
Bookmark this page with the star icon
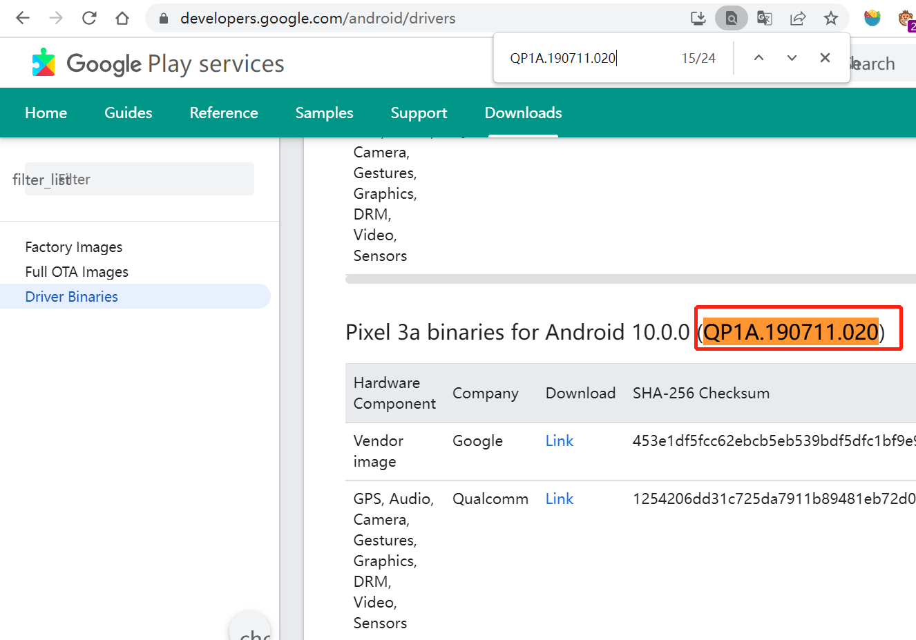(831, 18)
